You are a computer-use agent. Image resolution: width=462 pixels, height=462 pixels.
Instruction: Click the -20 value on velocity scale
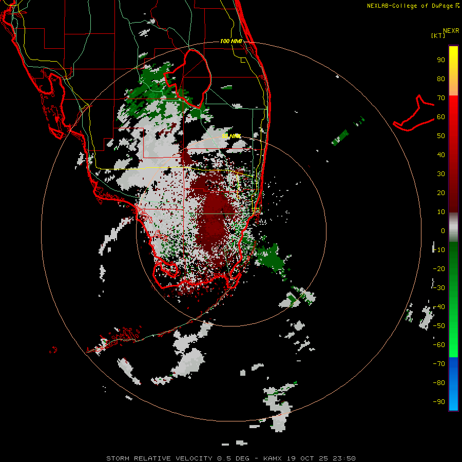[439, 268]
